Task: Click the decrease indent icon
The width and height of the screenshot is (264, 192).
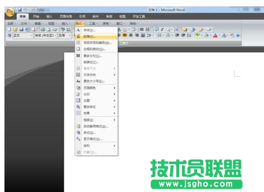Action: click(x=177, y=35)
